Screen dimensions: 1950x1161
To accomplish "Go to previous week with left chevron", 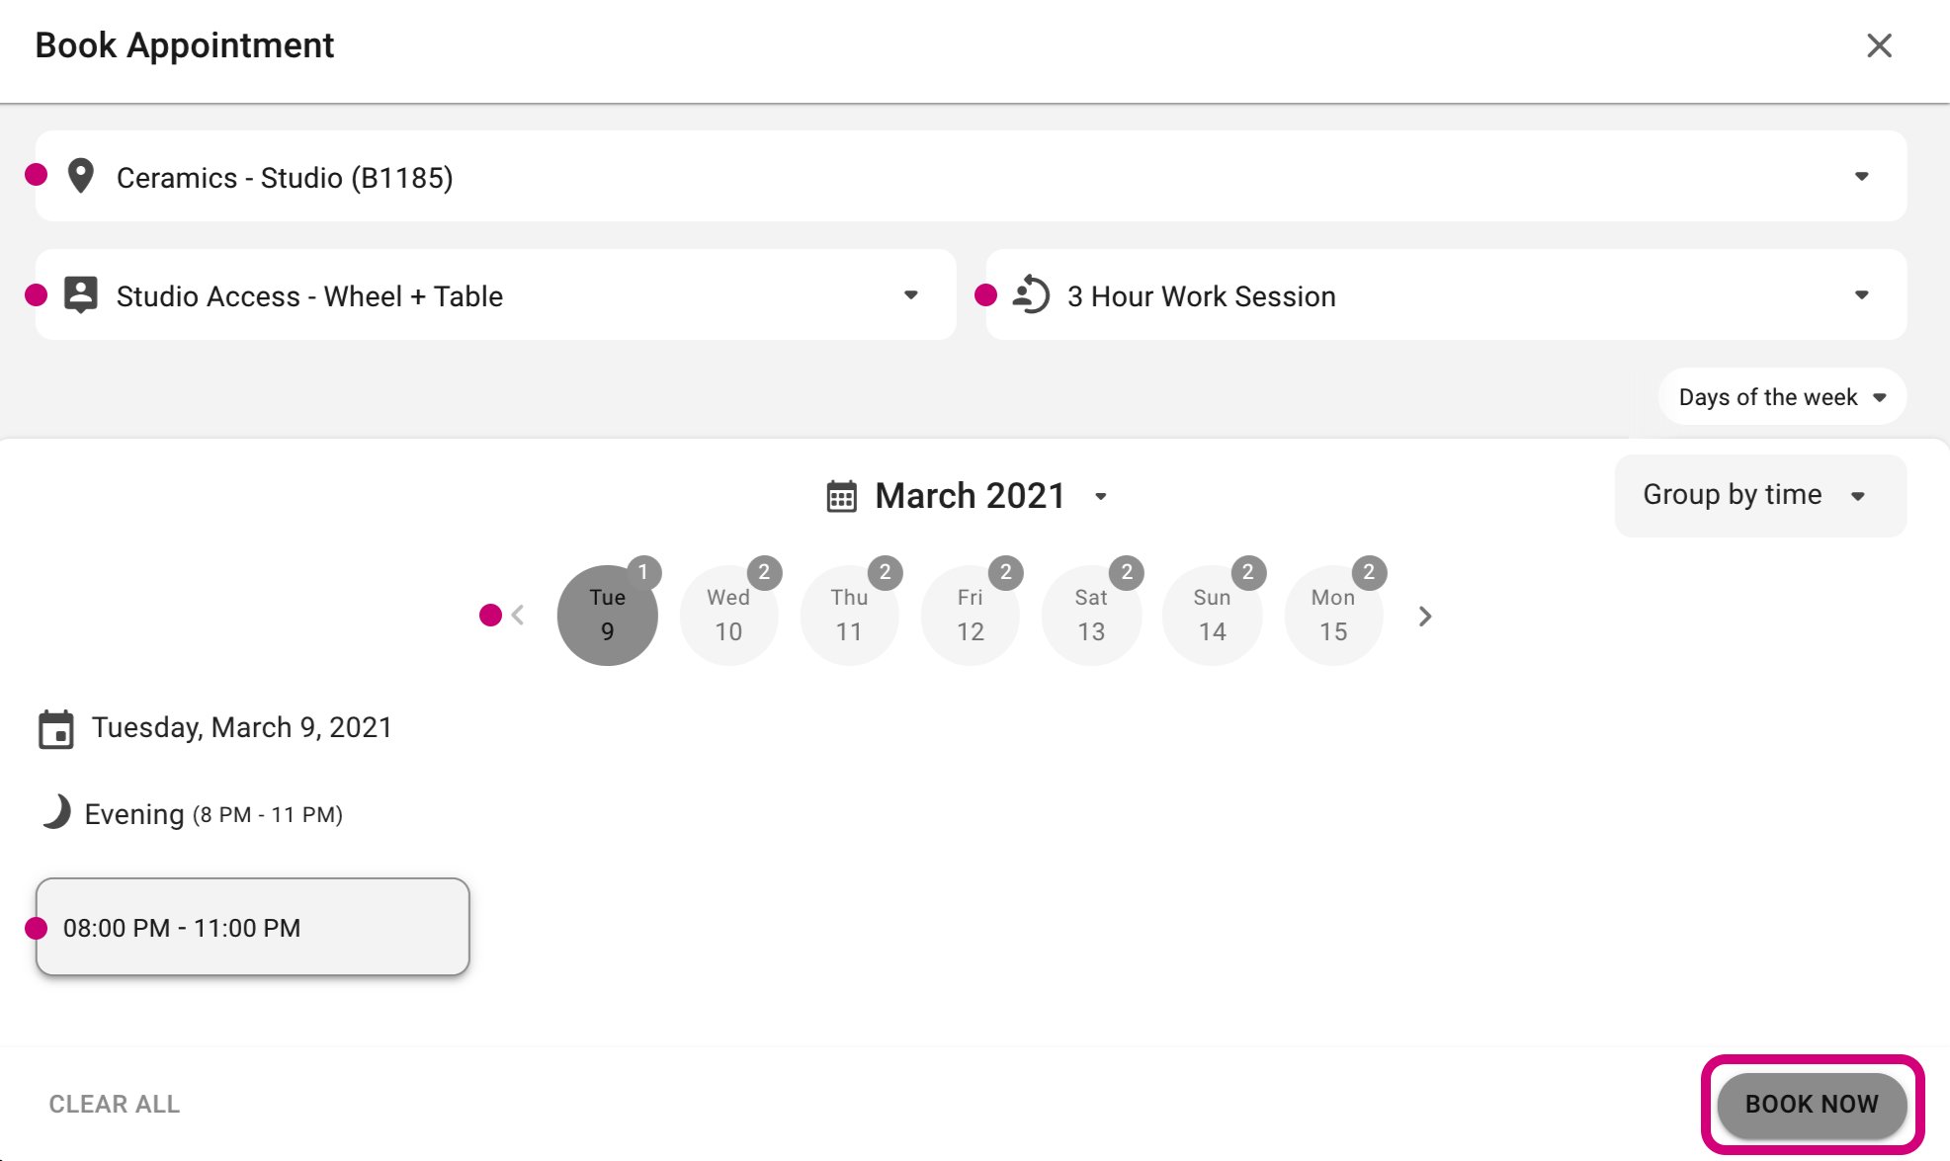I will point(518,616).
